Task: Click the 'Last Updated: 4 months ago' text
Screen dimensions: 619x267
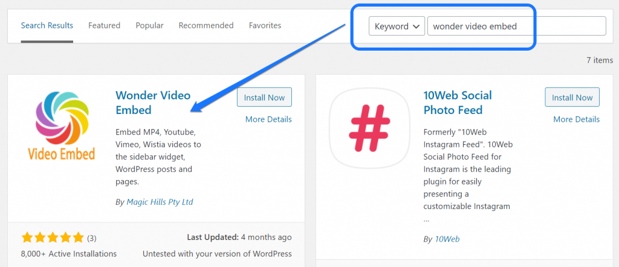Action: coord(239,237)
